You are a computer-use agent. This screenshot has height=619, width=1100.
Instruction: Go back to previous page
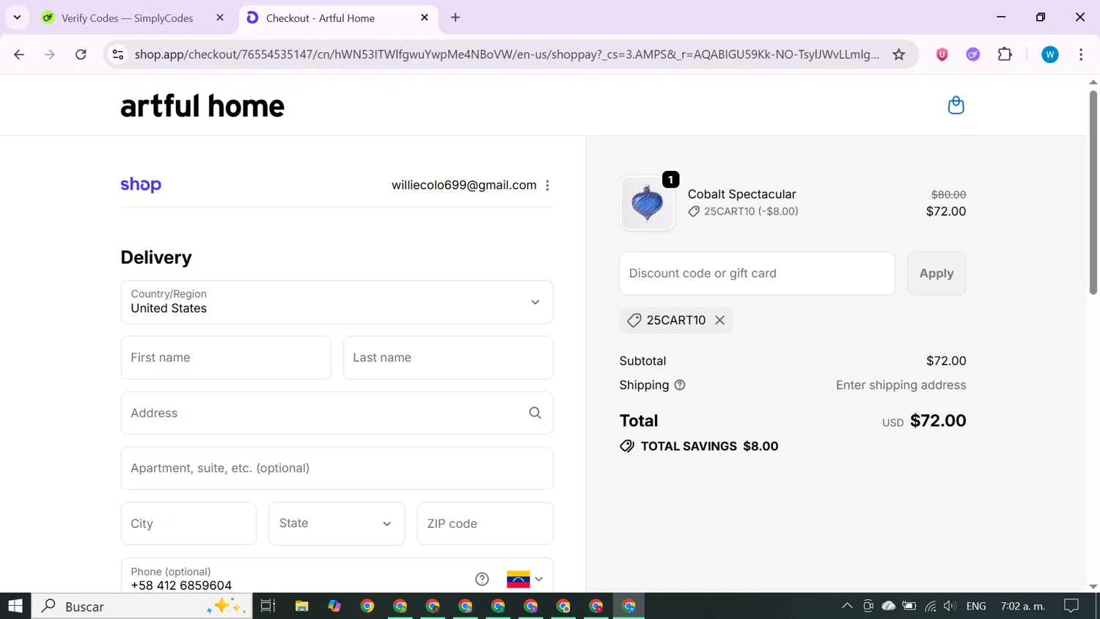pyautogui.click(x=19, y=54)
